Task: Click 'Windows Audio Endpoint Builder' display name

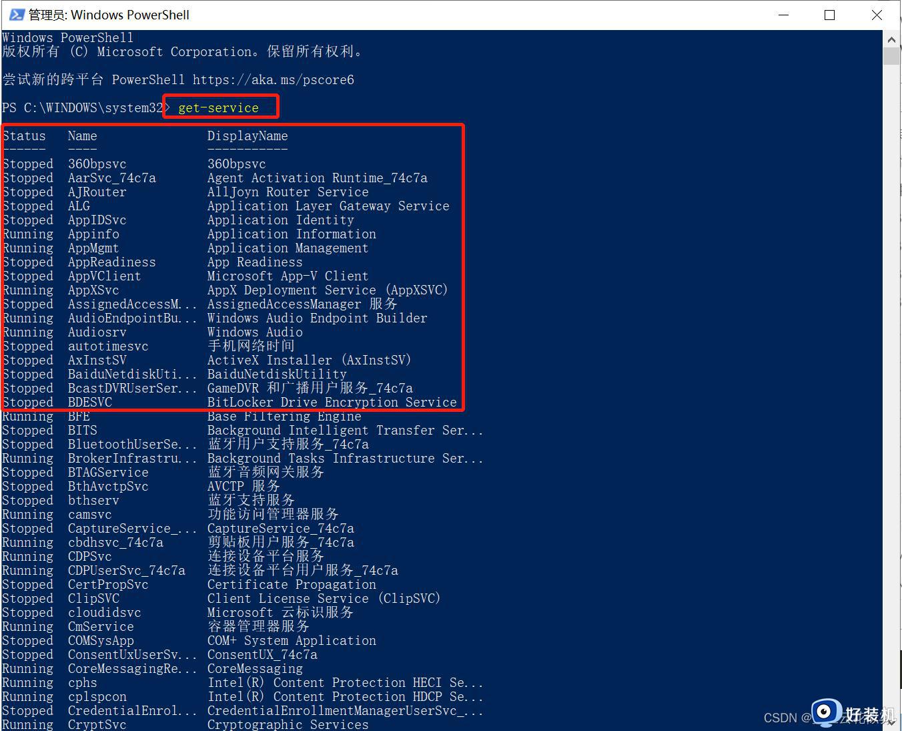Action: coord(318,318)
